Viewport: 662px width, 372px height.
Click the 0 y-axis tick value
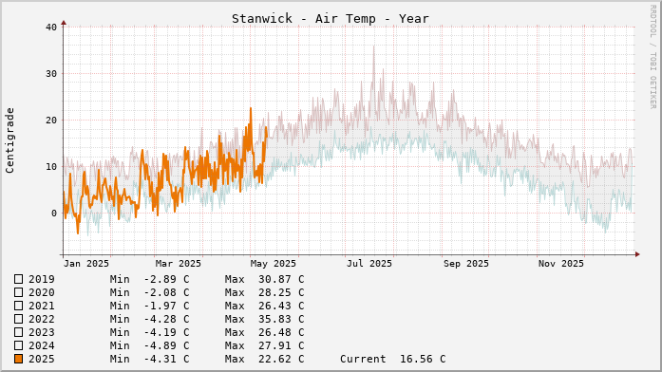coord(54,214)
